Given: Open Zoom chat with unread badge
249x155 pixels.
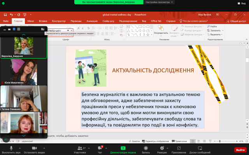Looking at the screenshot, I should pos(100,148).
